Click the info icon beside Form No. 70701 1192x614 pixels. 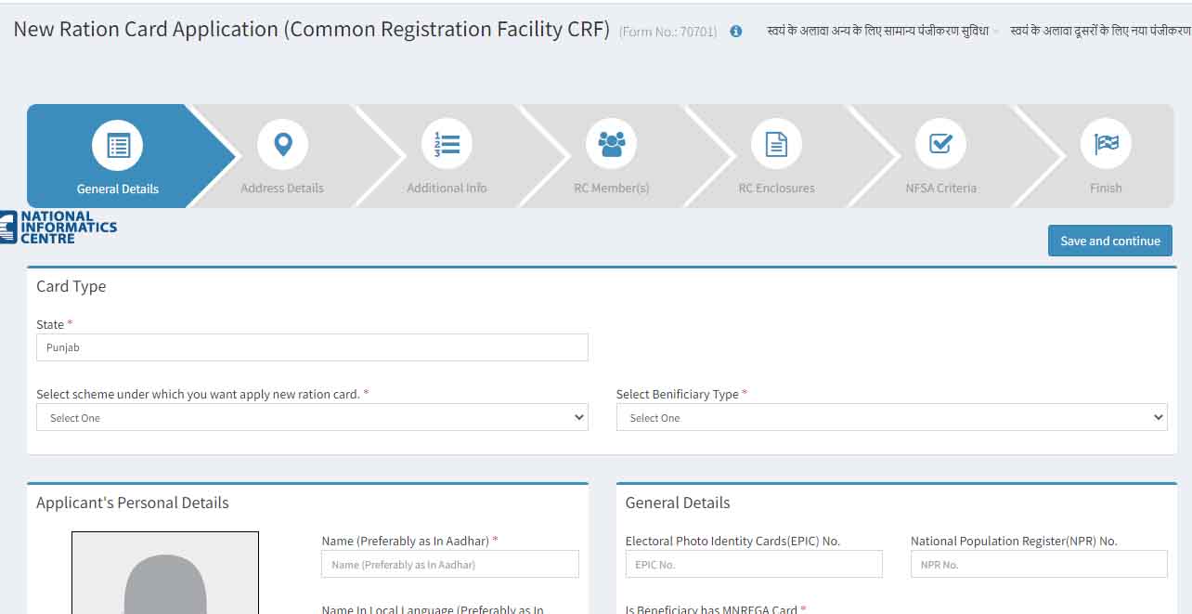(736, 31)
